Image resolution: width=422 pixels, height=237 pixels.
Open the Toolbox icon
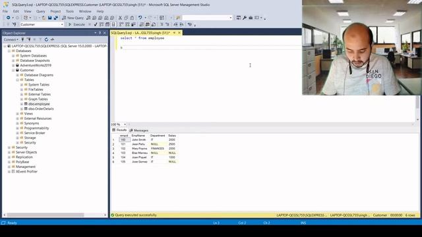coord(251,18)
